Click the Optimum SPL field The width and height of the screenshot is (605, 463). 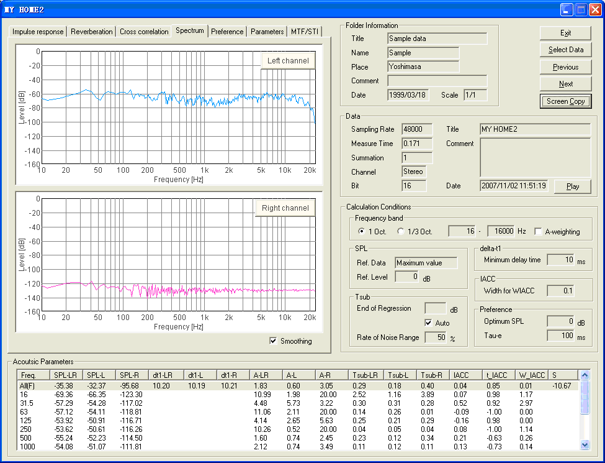click(561, 321)
